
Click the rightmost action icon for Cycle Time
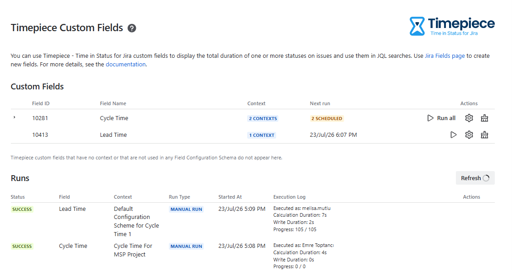[484, 118]
